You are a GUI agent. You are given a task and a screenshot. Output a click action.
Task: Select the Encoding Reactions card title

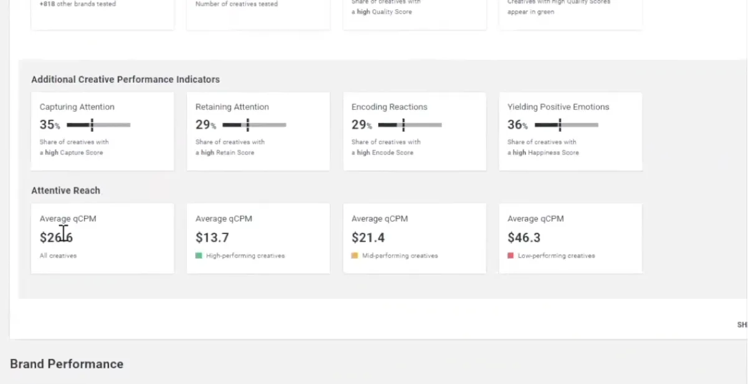pos(390,107)
